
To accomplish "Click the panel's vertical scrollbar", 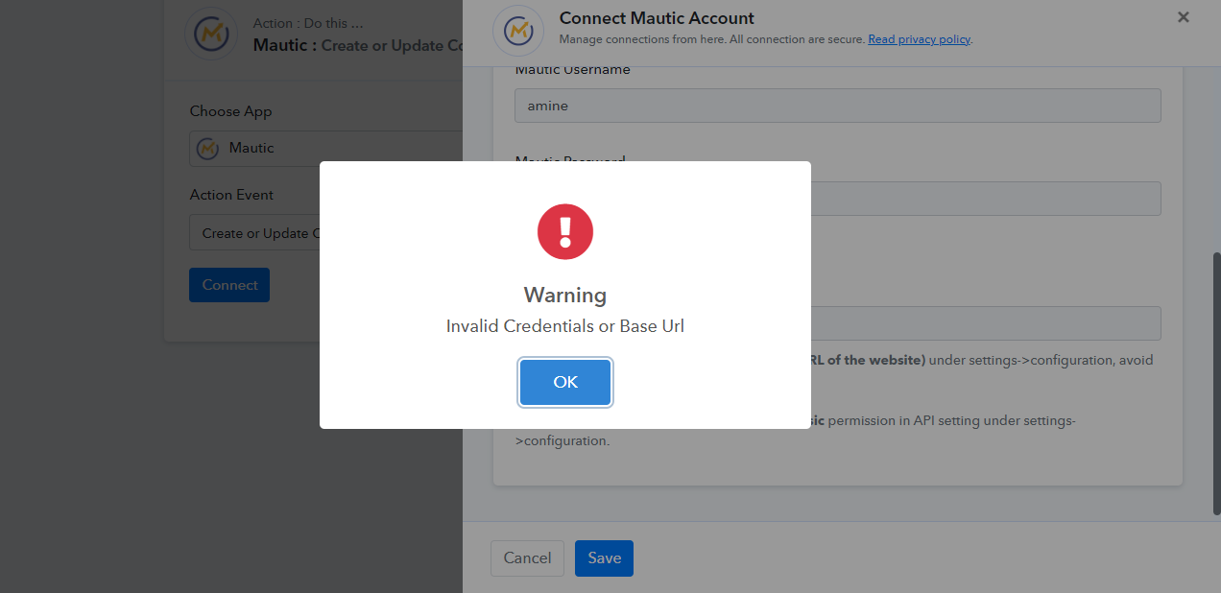I will coord(1216,384).
